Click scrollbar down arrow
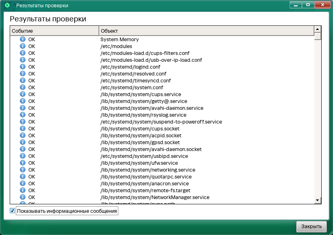Image resolution: width=333 pixels, height=235 pixels. coord(318,201)
